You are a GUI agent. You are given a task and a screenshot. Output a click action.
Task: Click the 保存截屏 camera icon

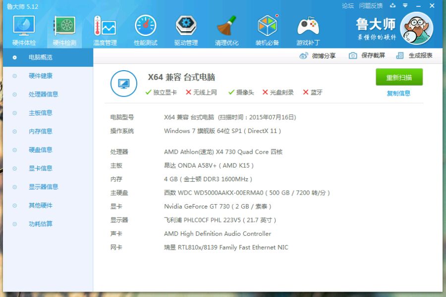(x=353, y=56)
